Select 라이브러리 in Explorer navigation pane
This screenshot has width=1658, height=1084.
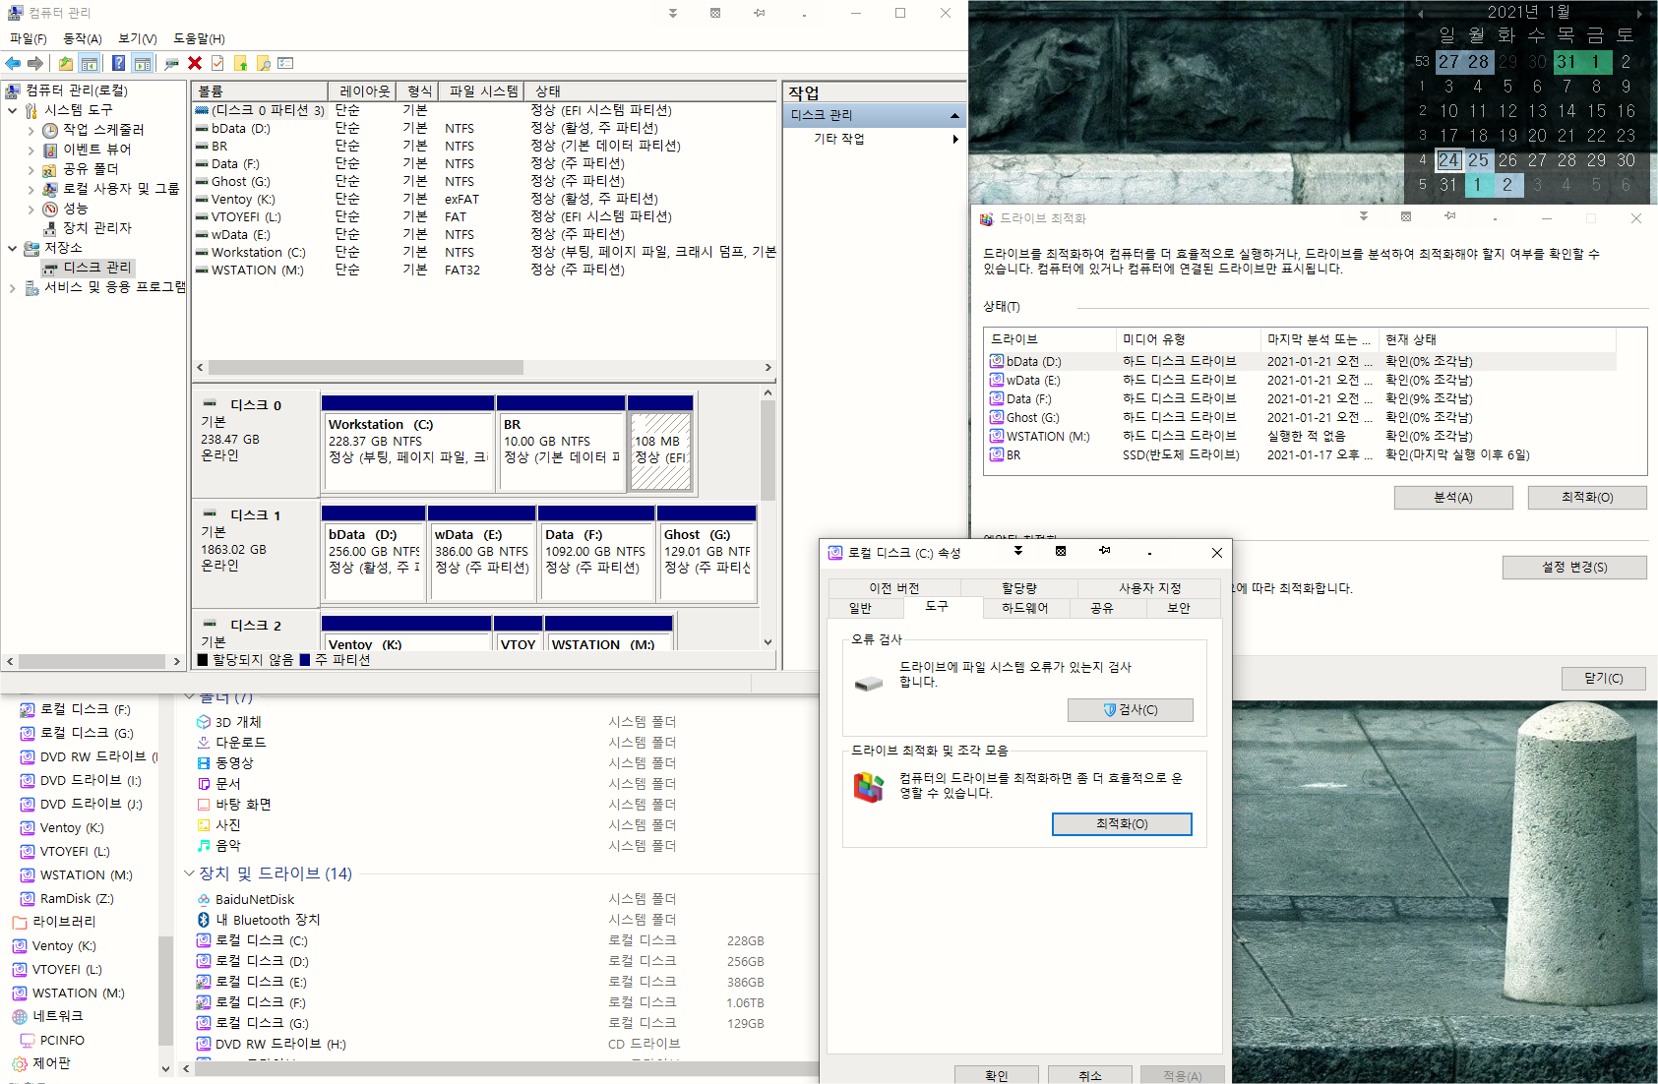pos(64,922)
